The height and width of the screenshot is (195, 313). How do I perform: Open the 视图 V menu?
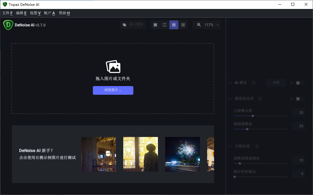pyautogui.click(x=35, y=13)
